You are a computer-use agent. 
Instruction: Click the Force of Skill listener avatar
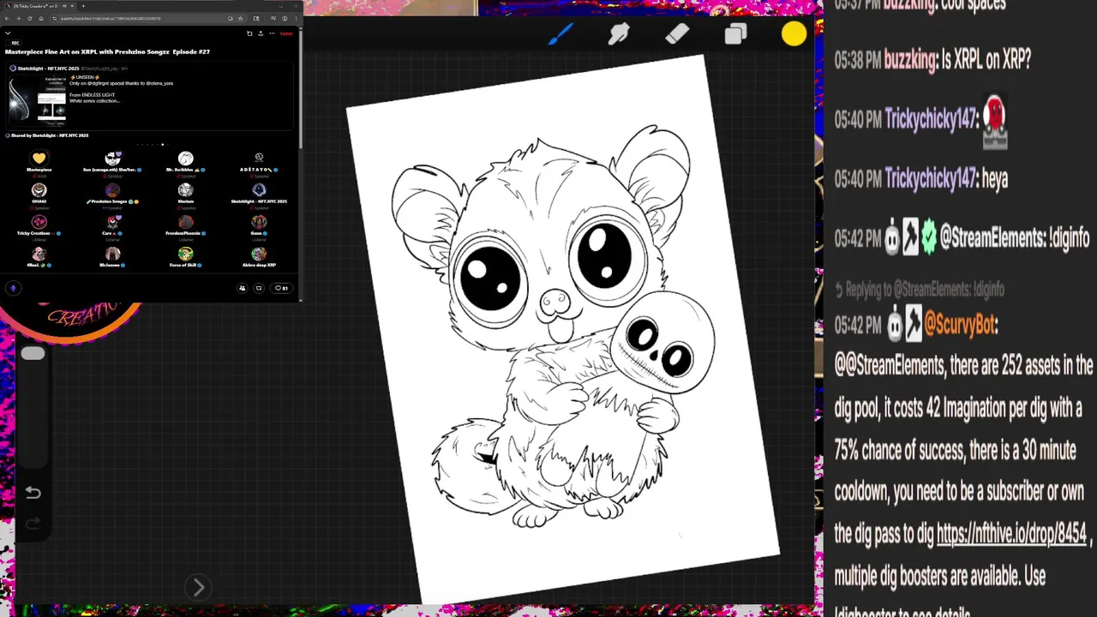(186, 254)
